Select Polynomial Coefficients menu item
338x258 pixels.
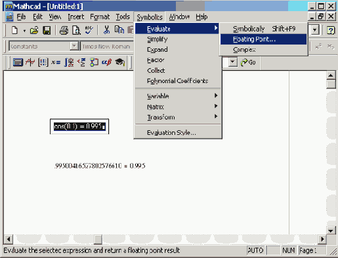point(178,81)
